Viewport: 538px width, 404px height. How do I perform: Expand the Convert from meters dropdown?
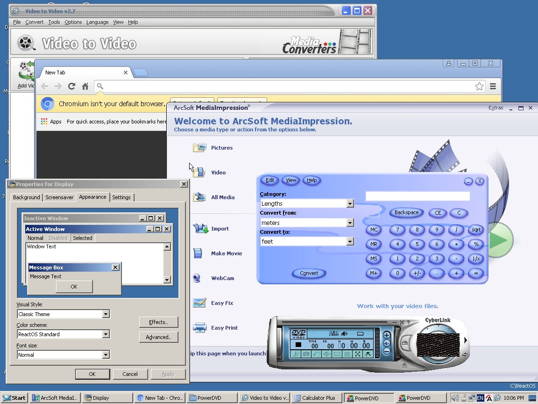(x=350, y=223)
